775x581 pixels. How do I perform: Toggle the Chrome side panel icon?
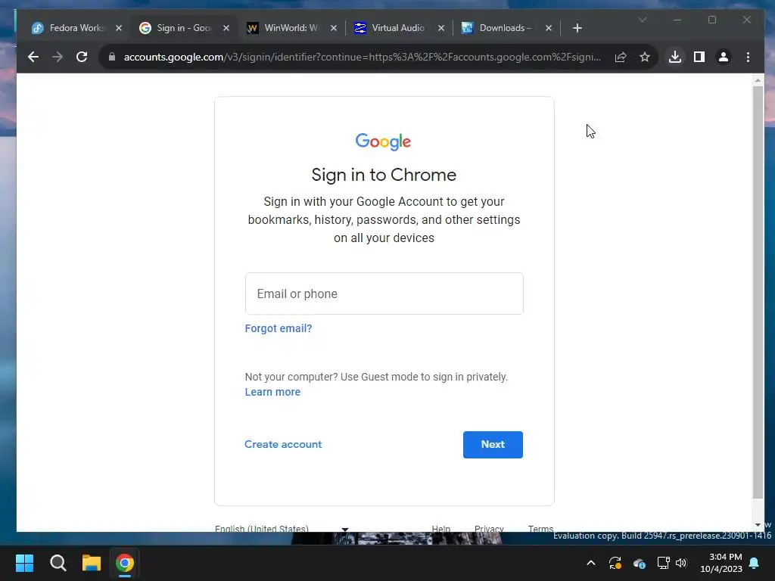click(699, 57)
